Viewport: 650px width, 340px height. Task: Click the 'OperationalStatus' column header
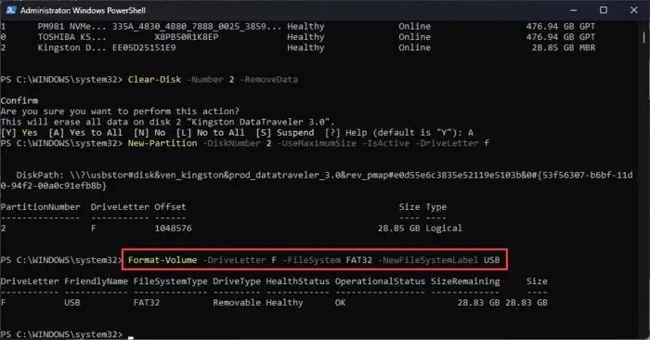point(380,281)
